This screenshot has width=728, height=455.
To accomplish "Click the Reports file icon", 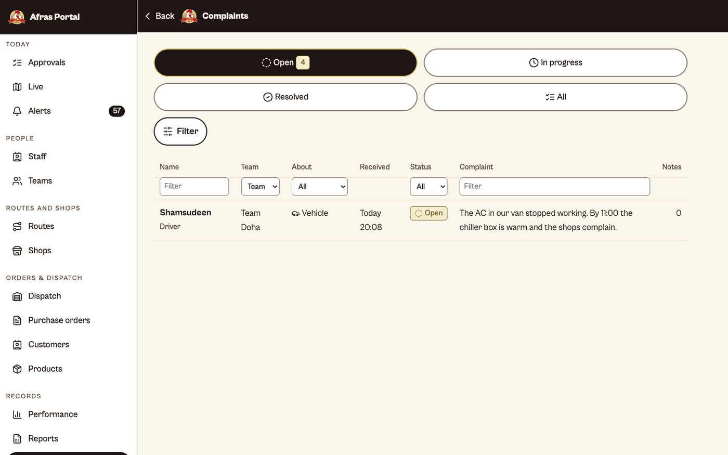I will 17,439.
